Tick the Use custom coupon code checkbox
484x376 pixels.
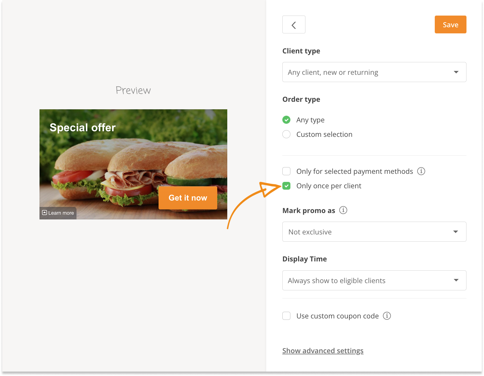[287, 316]
